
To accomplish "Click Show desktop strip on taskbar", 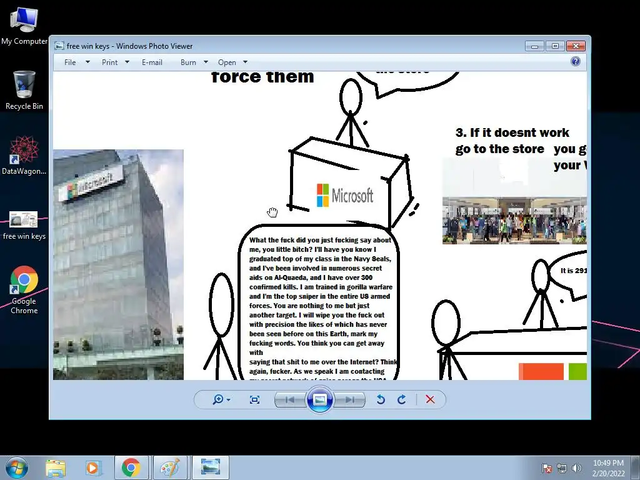I will (x=636, y=467).
